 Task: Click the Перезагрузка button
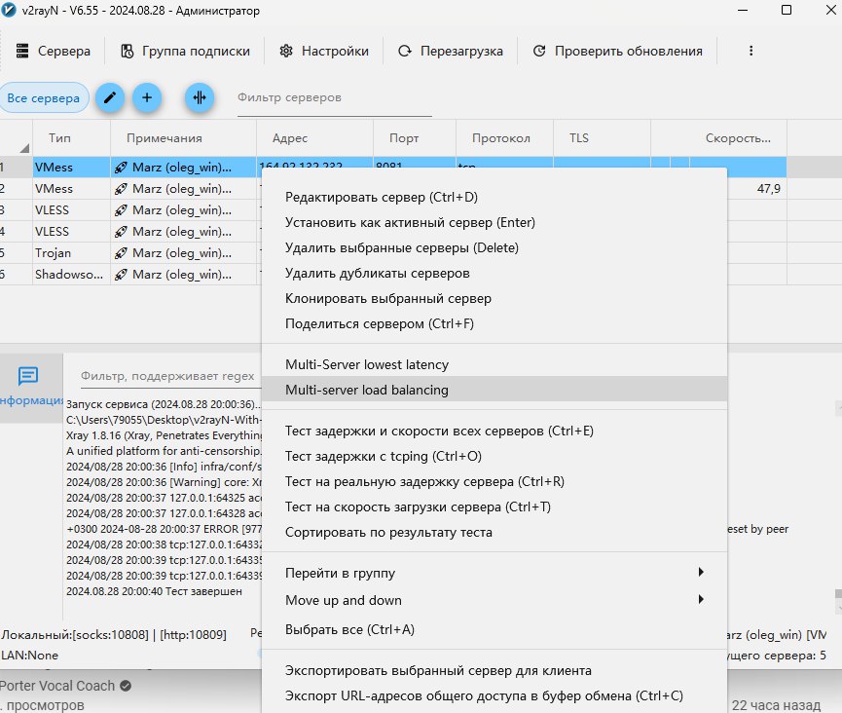(x=450, y=51)
